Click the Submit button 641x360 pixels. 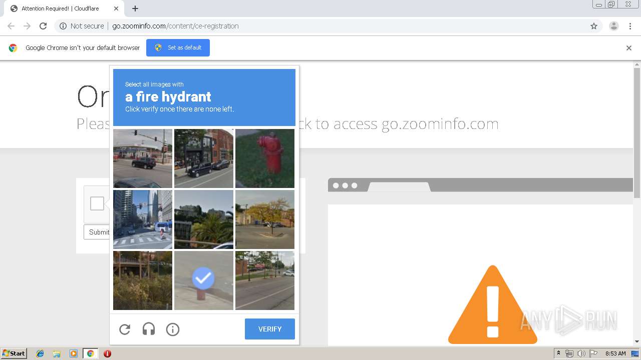97,232
